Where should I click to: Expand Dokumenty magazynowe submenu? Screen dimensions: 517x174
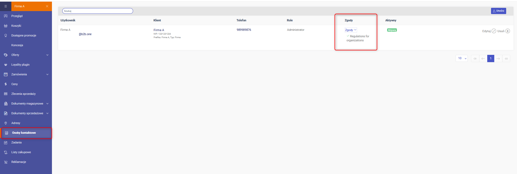[x=47, y=103]
